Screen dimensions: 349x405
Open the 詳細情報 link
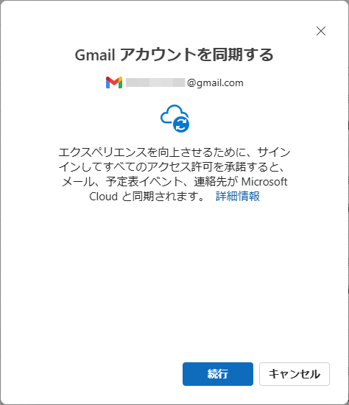[238, 197]
